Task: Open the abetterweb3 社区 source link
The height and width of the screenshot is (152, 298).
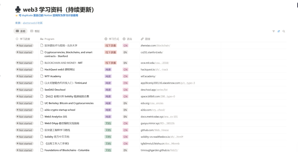Action: [x=32, y=23]
